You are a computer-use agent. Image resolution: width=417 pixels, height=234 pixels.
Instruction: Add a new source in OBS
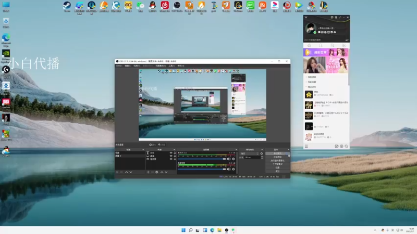(x=148, y=172)
